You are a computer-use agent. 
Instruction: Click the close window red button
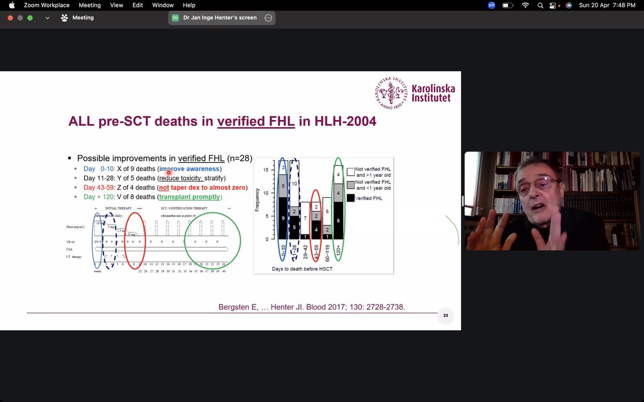tap(11, 18)
